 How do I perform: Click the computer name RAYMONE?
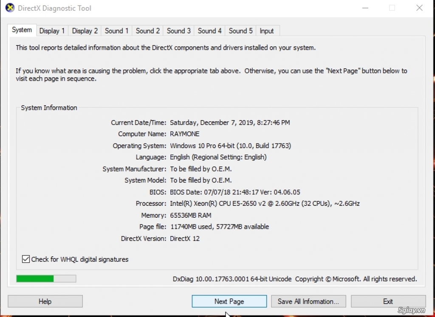coord(185,134)
